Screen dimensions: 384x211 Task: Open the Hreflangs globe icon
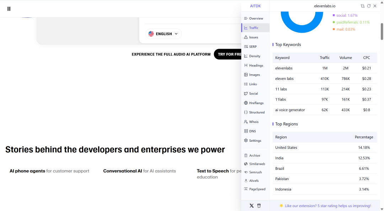pyautogui.click(x=246, y=103)
